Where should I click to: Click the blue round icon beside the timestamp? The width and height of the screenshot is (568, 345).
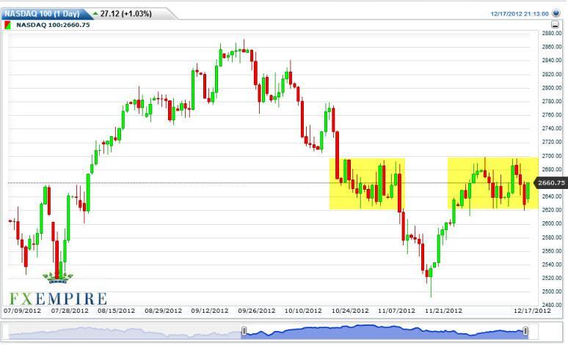[x=557, y=13]
